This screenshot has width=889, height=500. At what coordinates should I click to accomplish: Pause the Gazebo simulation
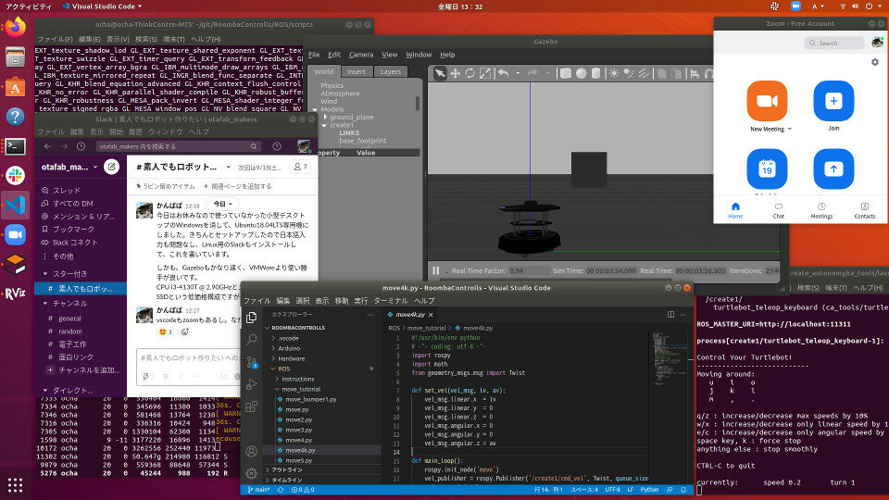(435, 270)
